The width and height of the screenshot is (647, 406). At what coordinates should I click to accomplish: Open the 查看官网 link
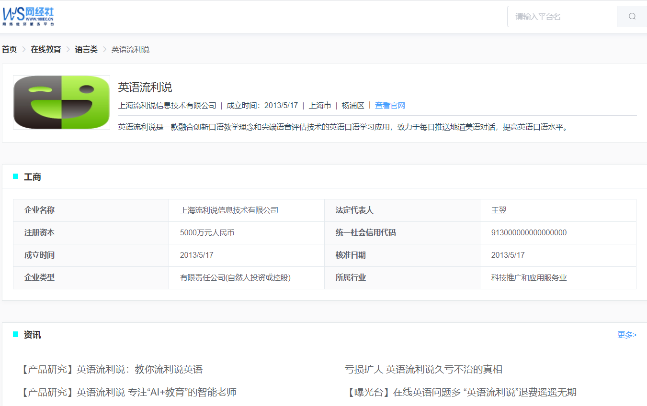click(x=390, y=105)
